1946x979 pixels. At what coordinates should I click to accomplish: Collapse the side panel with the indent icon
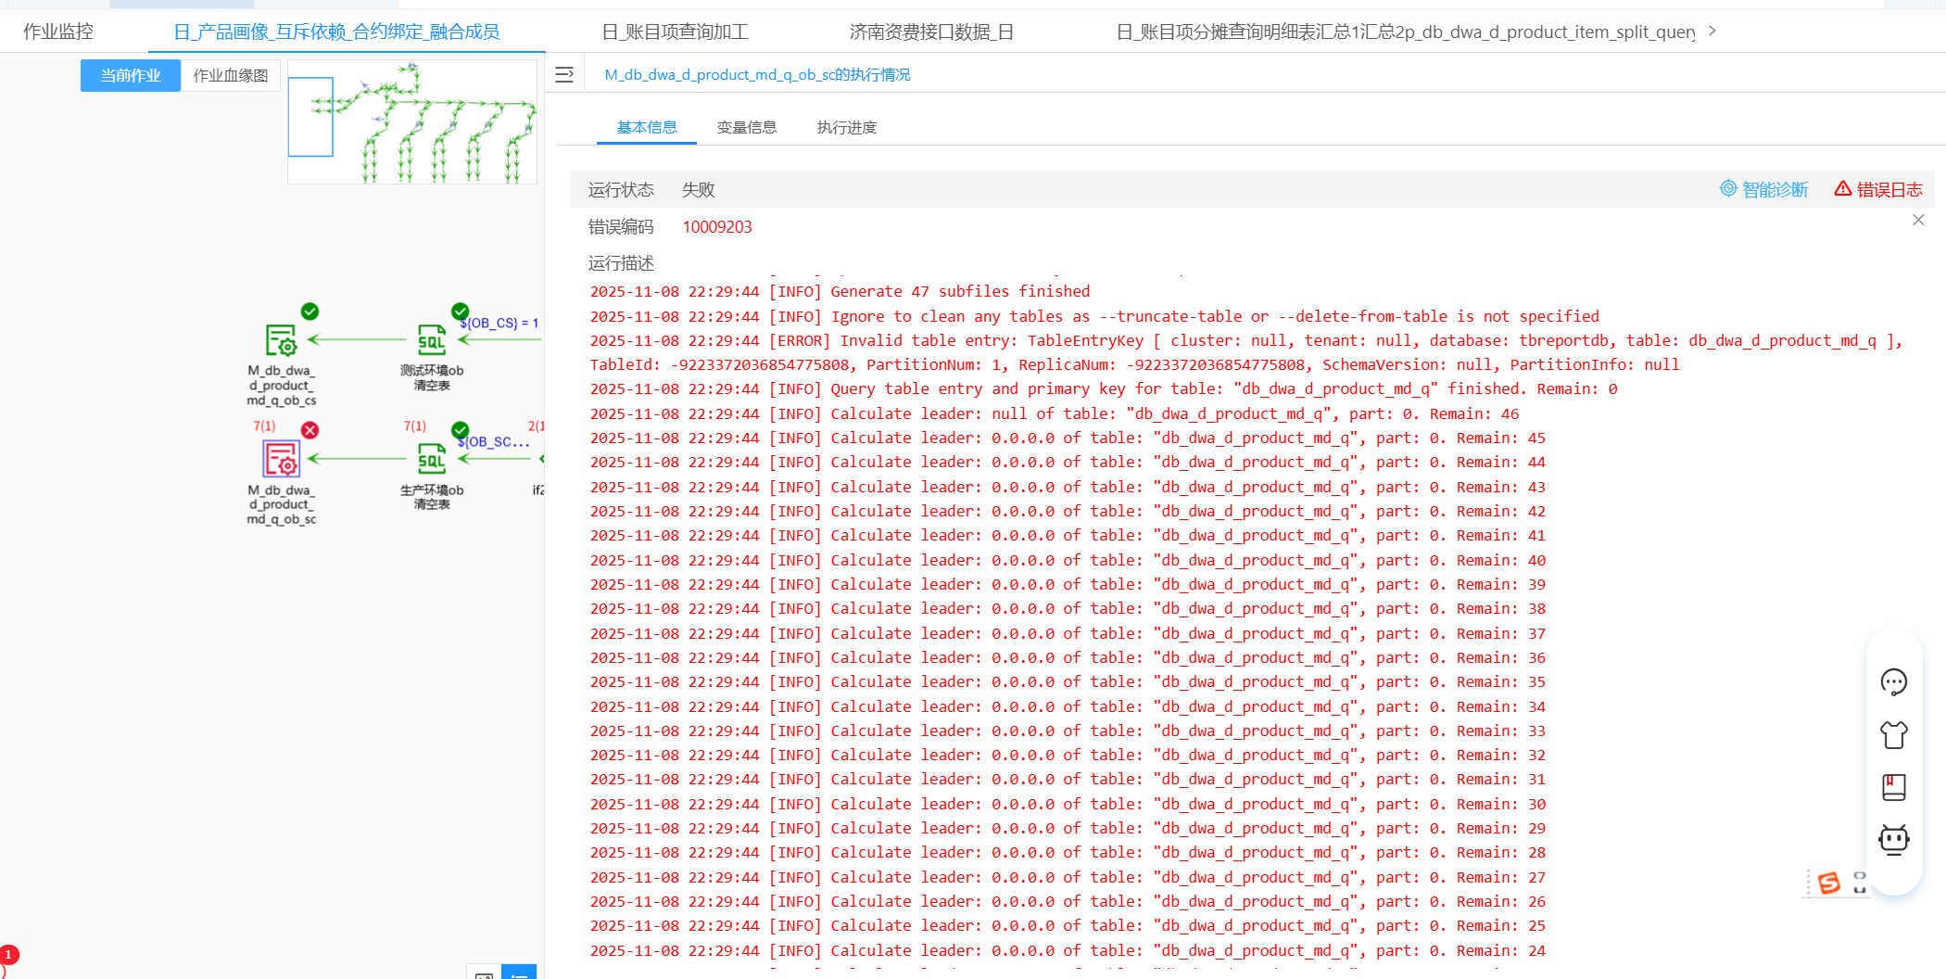click(x=564, y=75)
